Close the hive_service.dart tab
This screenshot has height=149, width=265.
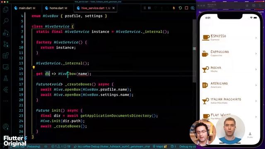click(113, 8)
